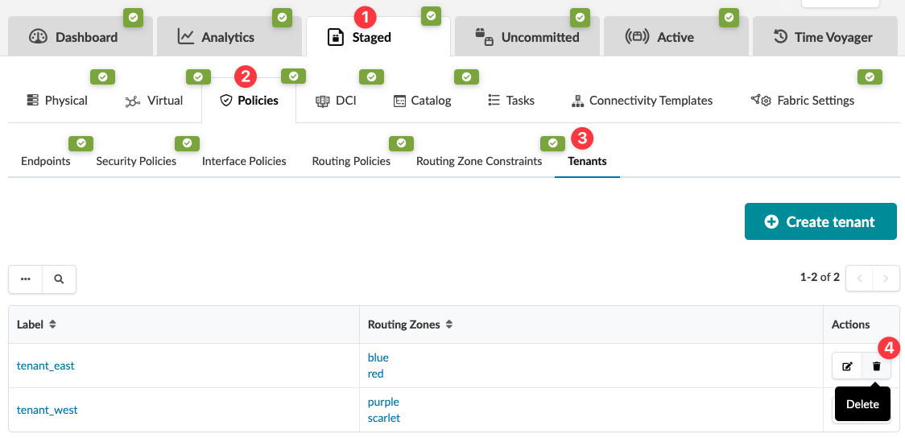Open the purple routing zone link
905x438 pixels.
click(383, 402)
